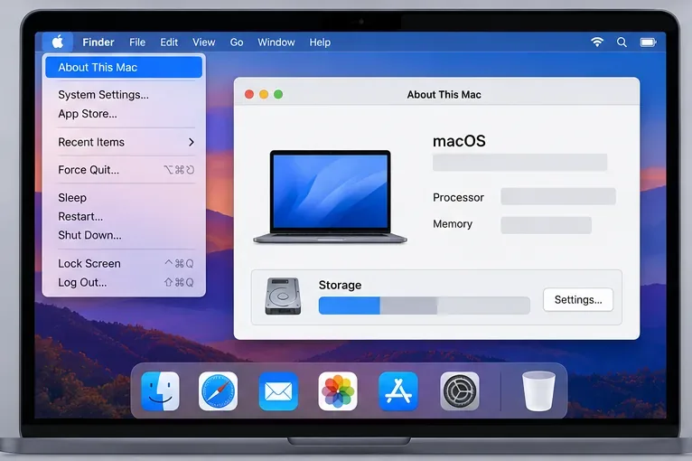This screenshot has width=692, height=461.
Task: Open the View menu
Action: (x=204, y=42)
